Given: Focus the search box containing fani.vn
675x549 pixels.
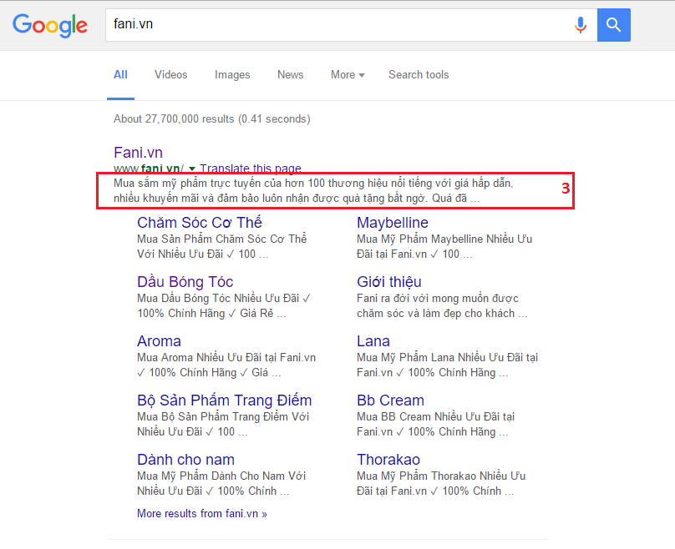Looking at the screenshot, I should pyautogui.click(x=351, y=25).
